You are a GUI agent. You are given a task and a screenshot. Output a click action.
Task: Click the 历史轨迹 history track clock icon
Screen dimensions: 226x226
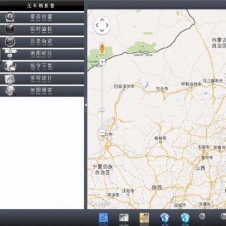(x=10, y=42)
